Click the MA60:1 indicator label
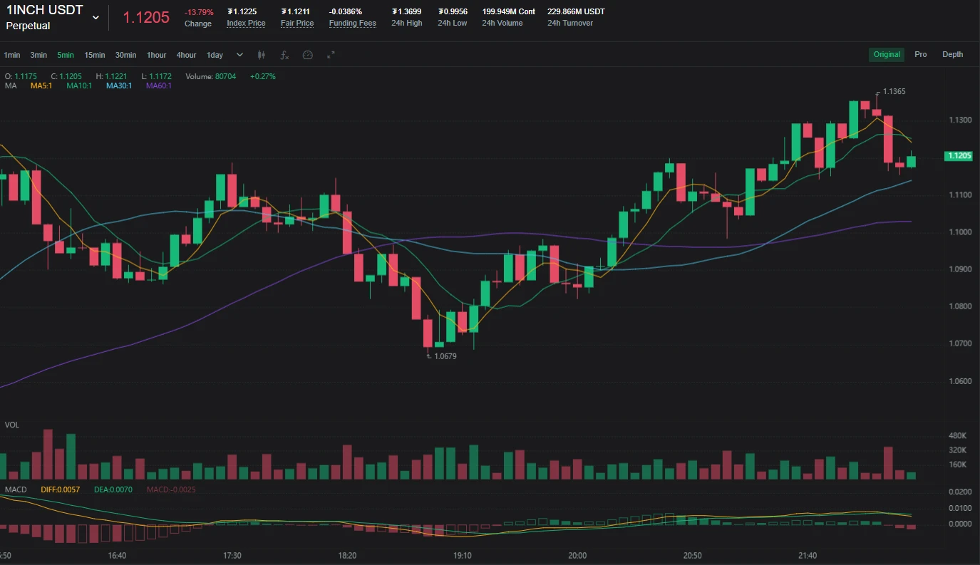Image resolution: width=980 pixels, height=565 pixels. tap(159, 85)
